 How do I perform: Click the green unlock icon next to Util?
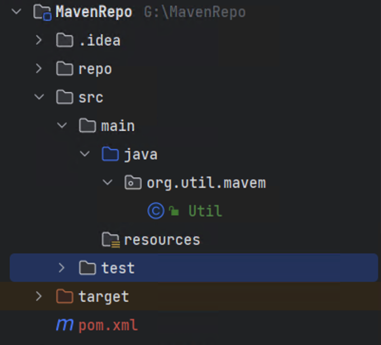(174, 211)
